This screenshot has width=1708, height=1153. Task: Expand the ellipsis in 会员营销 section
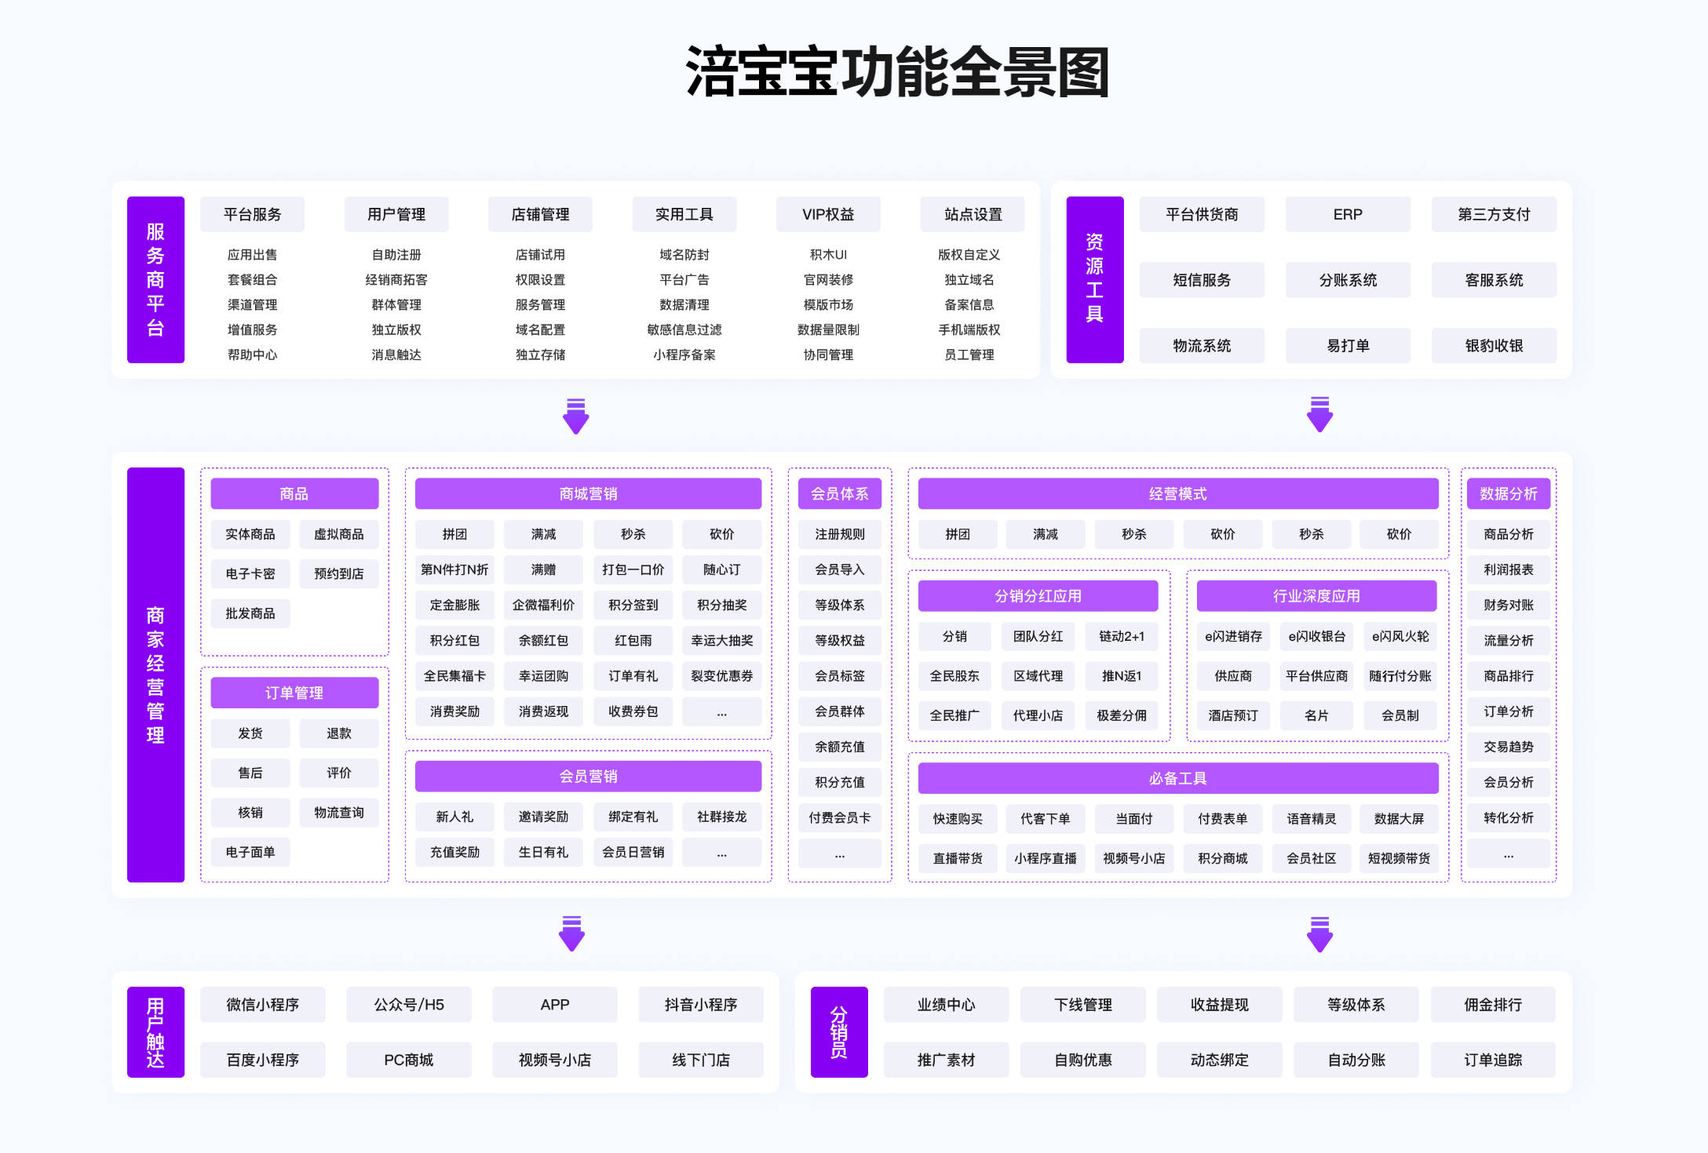(721, 853)
